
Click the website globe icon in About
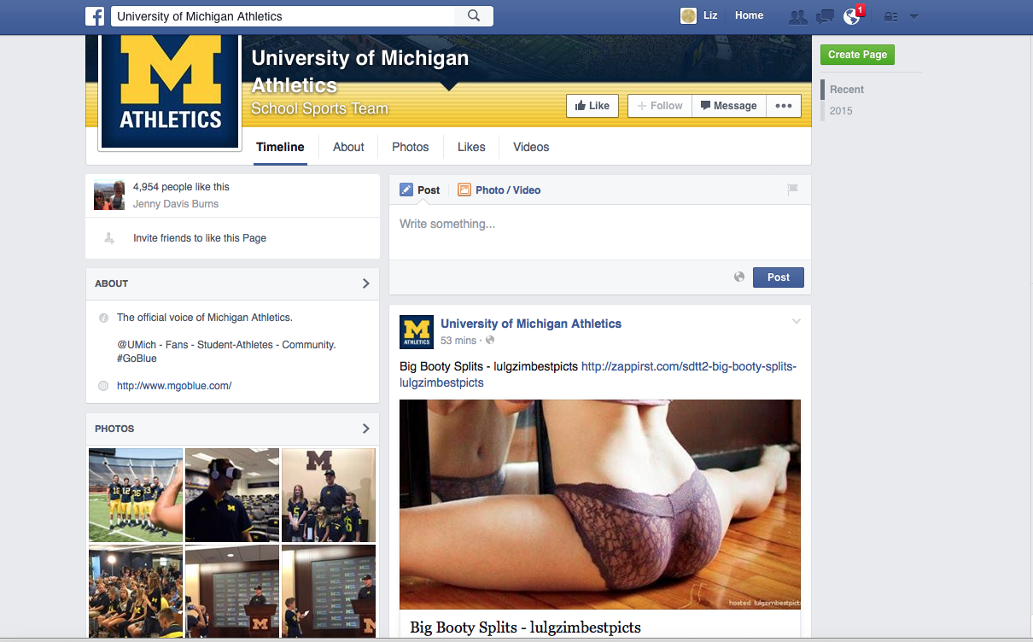pyautogui.click(x=103, y=386)
